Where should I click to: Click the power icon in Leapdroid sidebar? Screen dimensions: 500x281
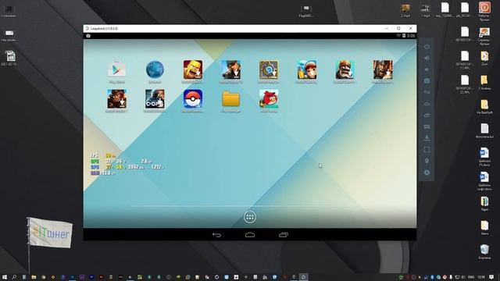pos(427,47)
